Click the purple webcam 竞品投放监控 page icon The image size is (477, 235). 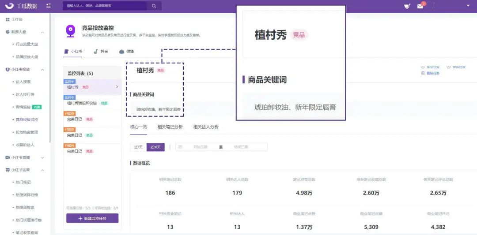[71, 31]
